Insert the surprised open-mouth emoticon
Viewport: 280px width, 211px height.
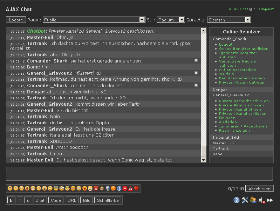45,188
